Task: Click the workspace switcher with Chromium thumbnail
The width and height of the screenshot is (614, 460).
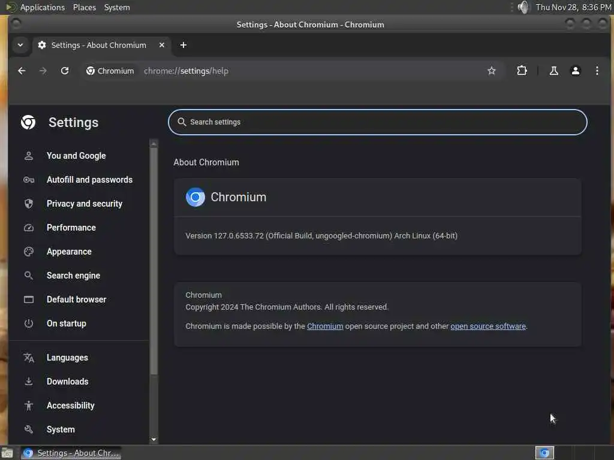Action: 544,453
